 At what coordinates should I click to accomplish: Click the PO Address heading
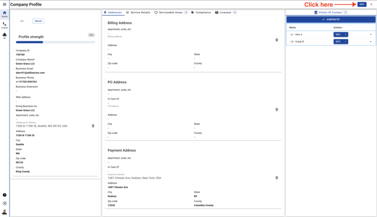tap(117, 82)
